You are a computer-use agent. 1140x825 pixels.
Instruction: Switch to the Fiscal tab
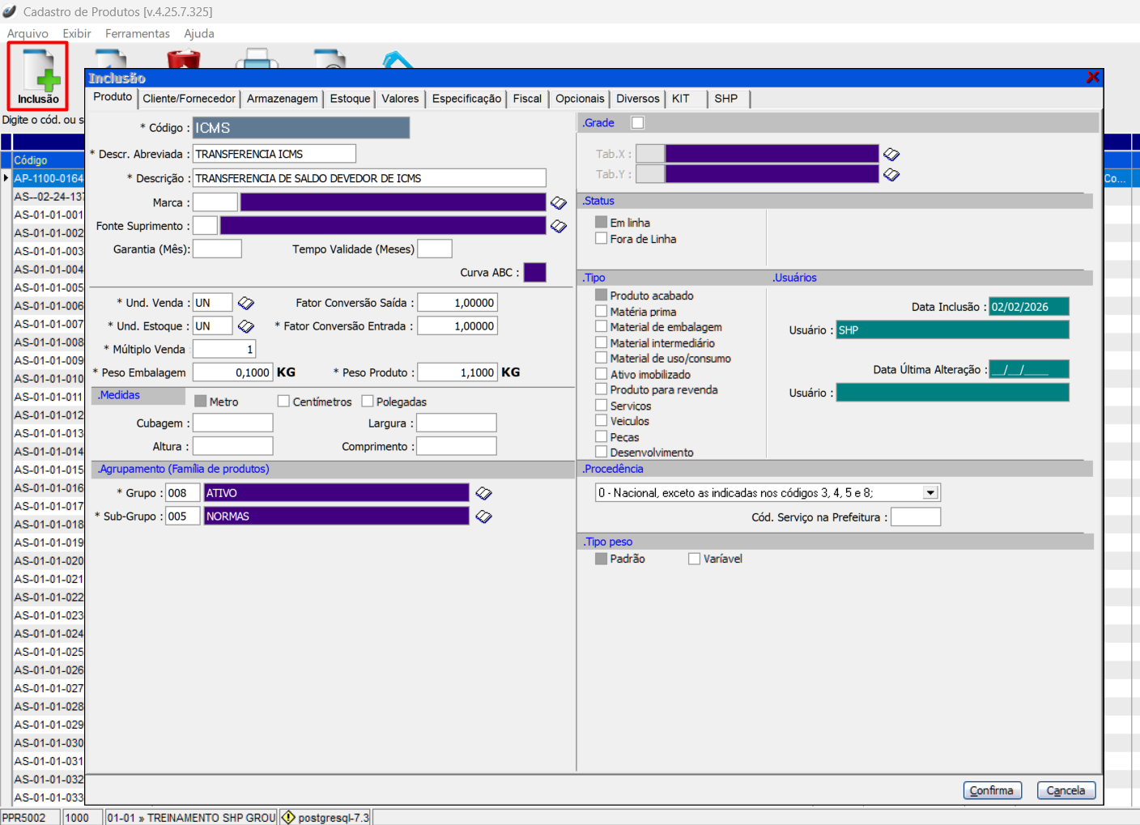point(527,99)
